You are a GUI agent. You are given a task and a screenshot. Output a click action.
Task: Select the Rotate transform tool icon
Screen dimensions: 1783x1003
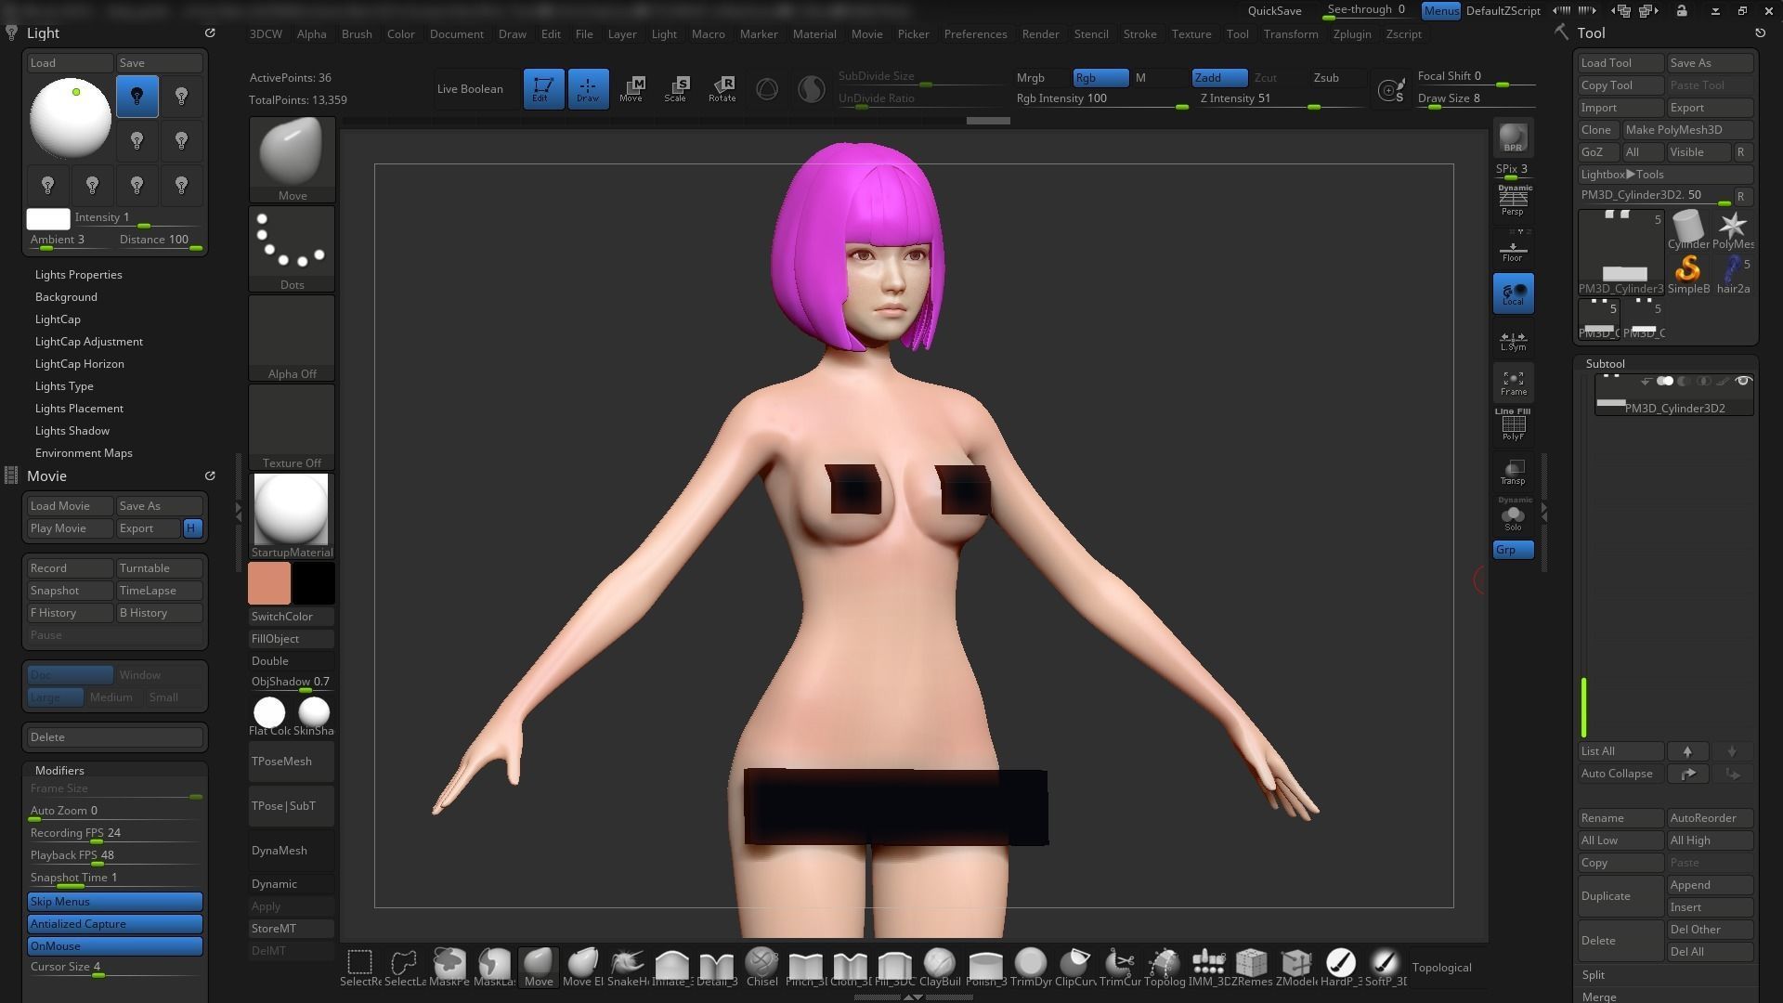click(x=722, y=88)
